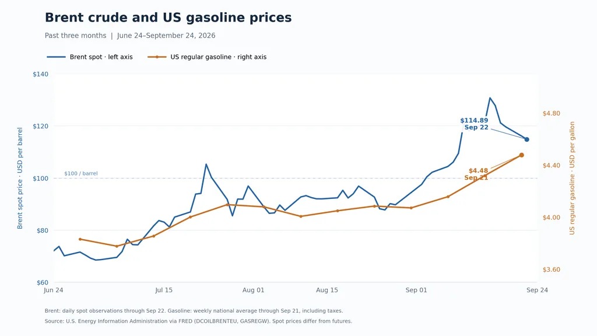Click the Brent peak point above $130

[x=490, y=98]
